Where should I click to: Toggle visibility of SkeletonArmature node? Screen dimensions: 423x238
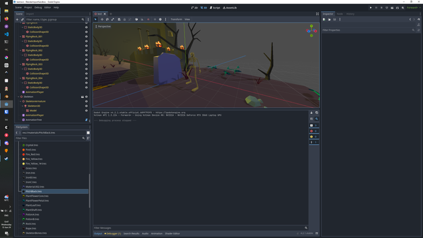coord(87,101)
